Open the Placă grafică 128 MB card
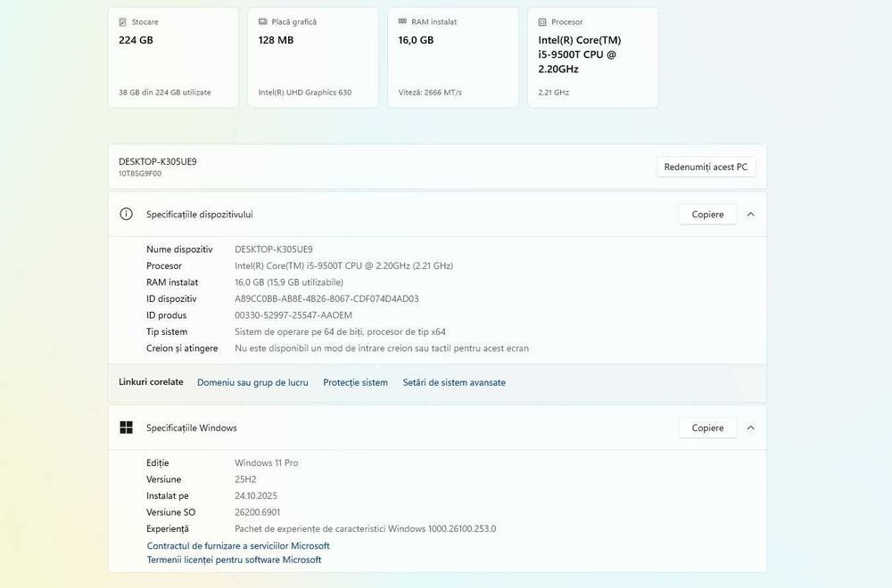This screenshot has height=588, width=892. tap(313, 58)
